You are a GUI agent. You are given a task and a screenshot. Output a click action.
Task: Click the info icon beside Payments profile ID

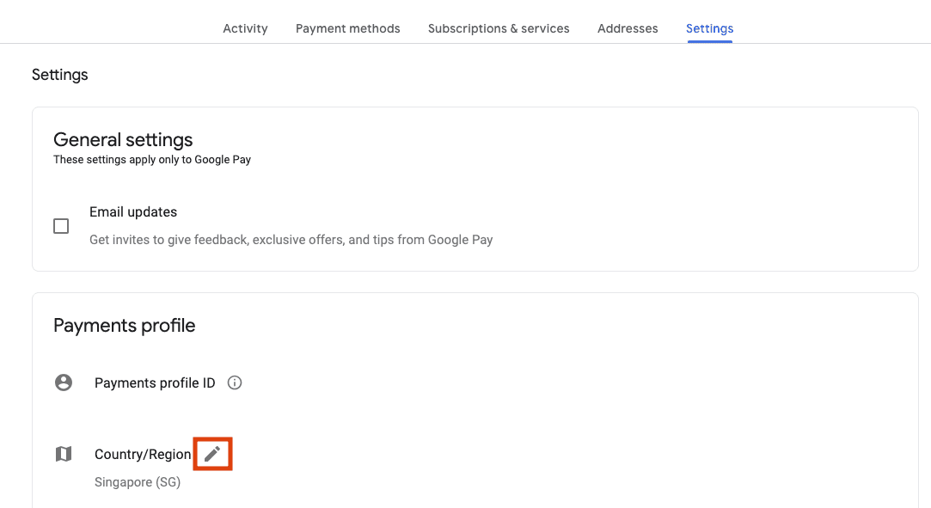click(234, 383)
